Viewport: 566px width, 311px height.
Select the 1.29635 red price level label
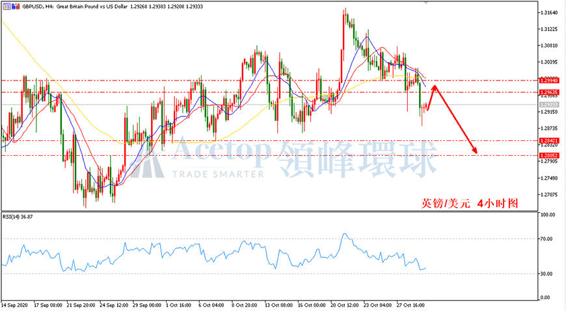coord(549,92)
